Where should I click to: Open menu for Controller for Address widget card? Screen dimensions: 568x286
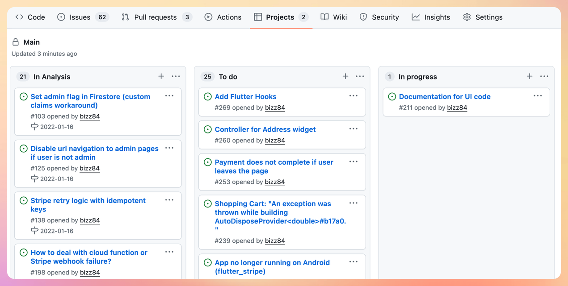[353, 129]
